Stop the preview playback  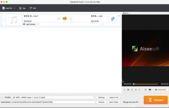click(x=136, y=90)
